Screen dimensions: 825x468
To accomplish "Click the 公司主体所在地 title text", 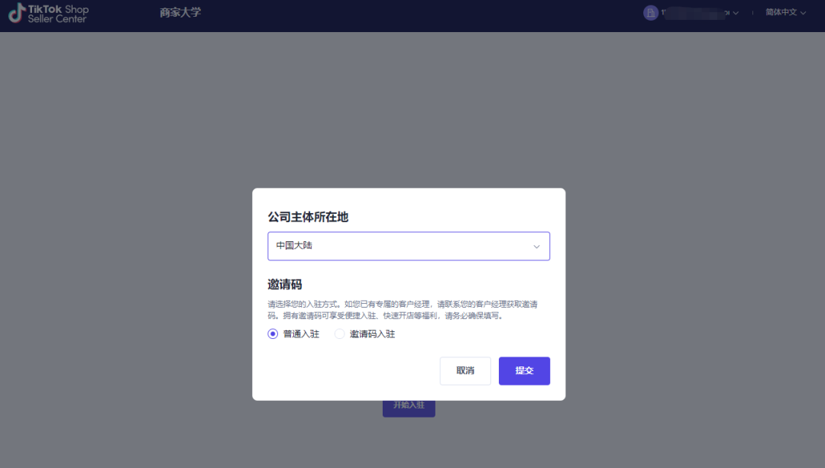I will [309, 217].
